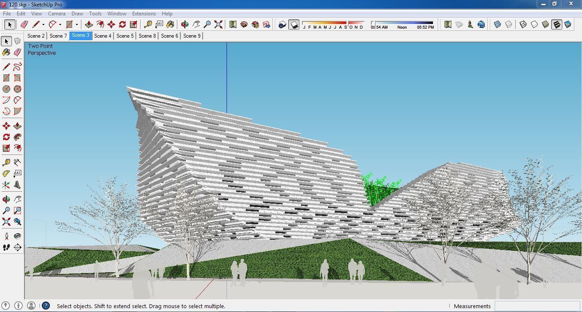The image size is (582, 312).
Task: Open the Scene 4 tab
Action: (x=103, y=36)
